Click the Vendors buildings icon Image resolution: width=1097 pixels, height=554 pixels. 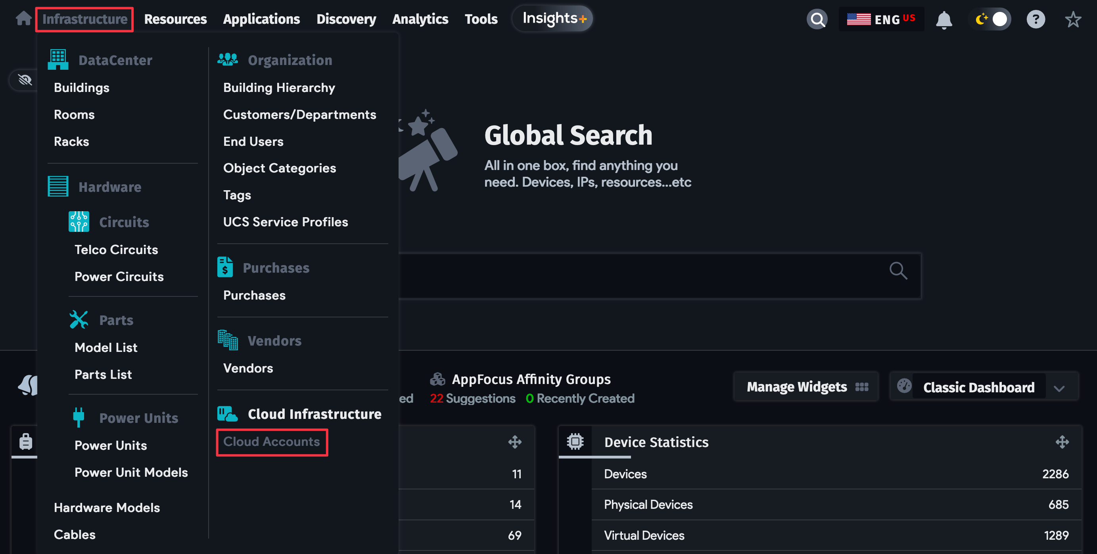tap(227, 340)
